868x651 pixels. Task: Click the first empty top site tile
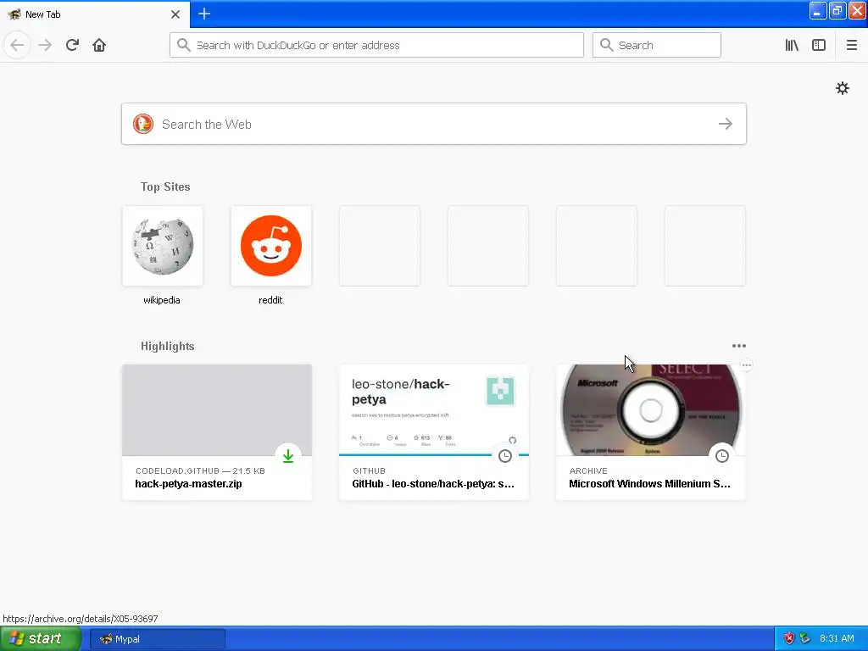pos(379,246)
